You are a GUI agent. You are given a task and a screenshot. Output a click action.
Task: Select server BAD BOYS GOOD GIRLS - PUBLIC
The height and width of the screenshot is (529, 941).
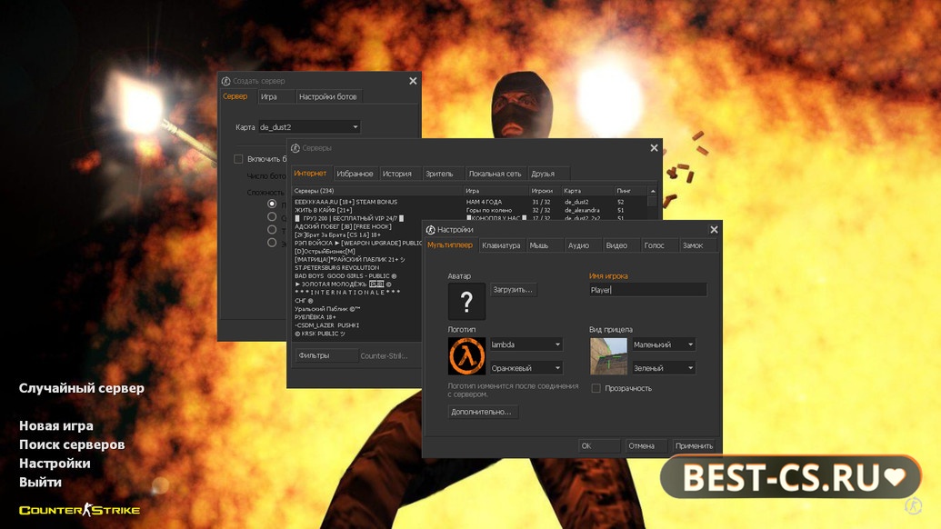(x=345, y=276)
